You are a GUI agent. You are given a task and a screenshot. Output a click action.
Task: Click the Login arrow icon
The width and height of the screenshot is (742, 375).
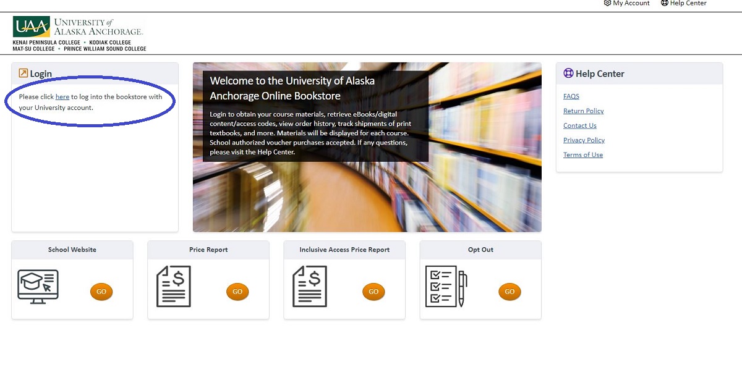pos(23,74)
